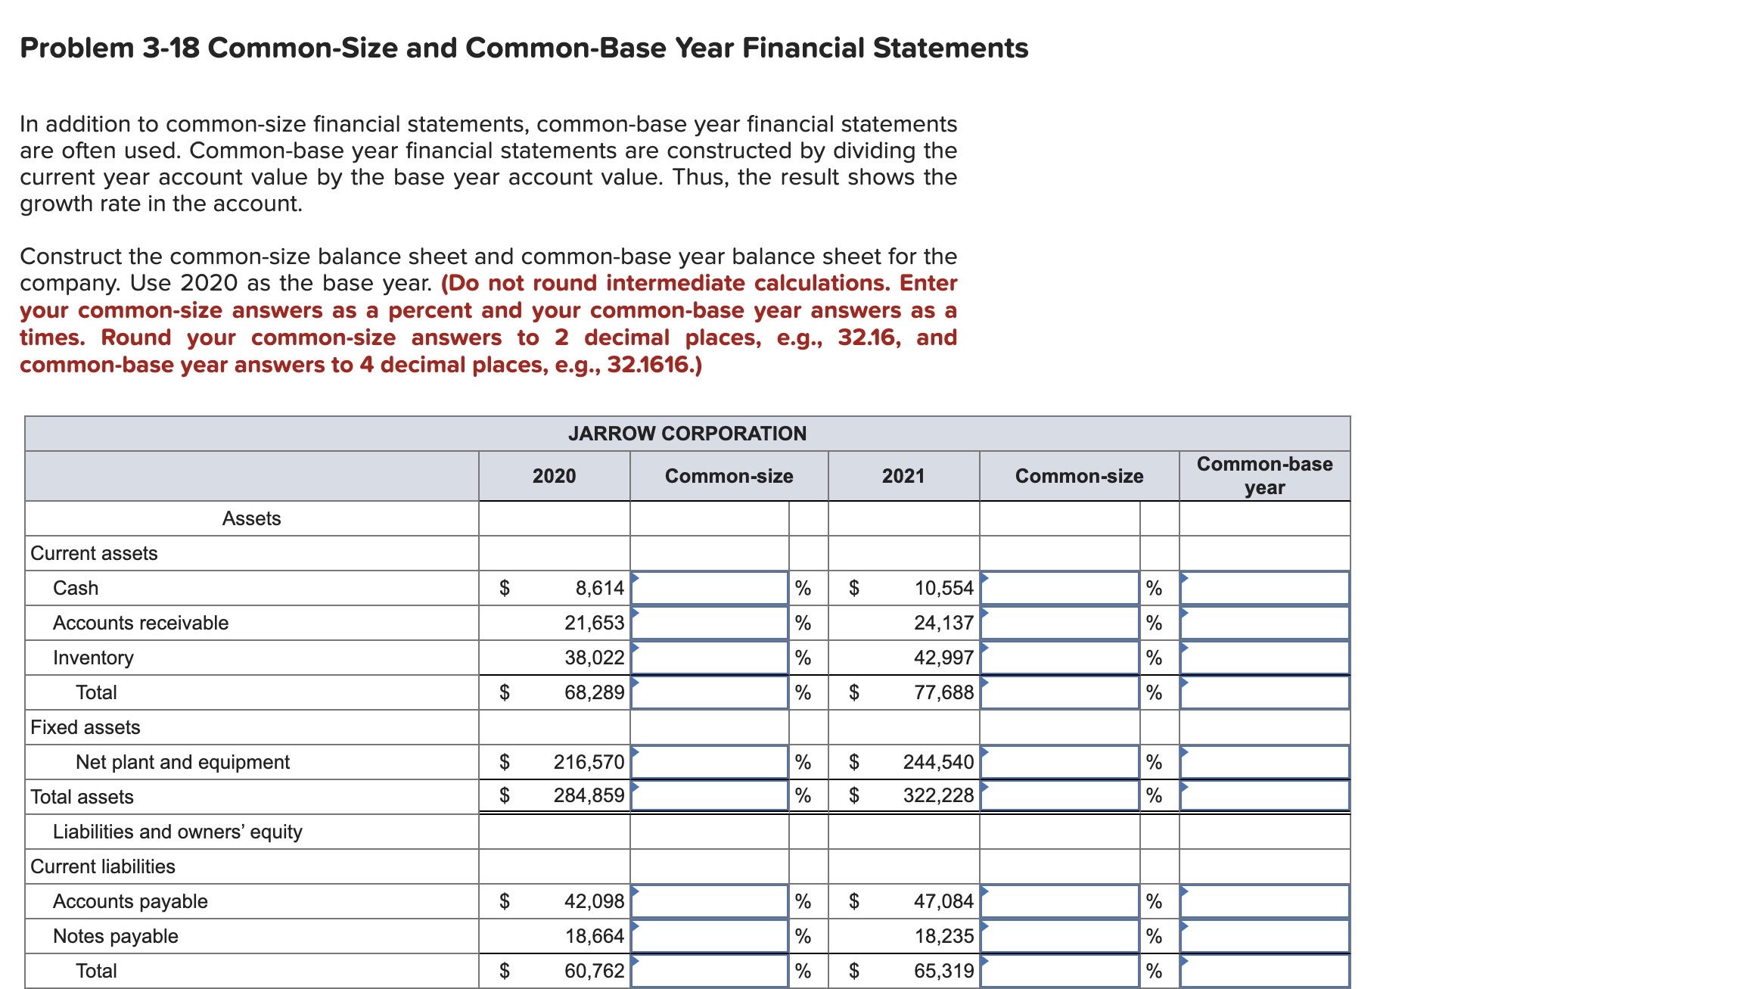This screenshot has width=1753, height=989.
Task: Click the blue hint marker on Cash common-size field
Action: coord(636,577)
